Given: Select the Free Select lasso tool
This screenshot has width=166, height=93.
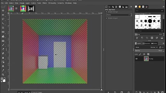Looking at the screenshot, I should pos(3,19).
